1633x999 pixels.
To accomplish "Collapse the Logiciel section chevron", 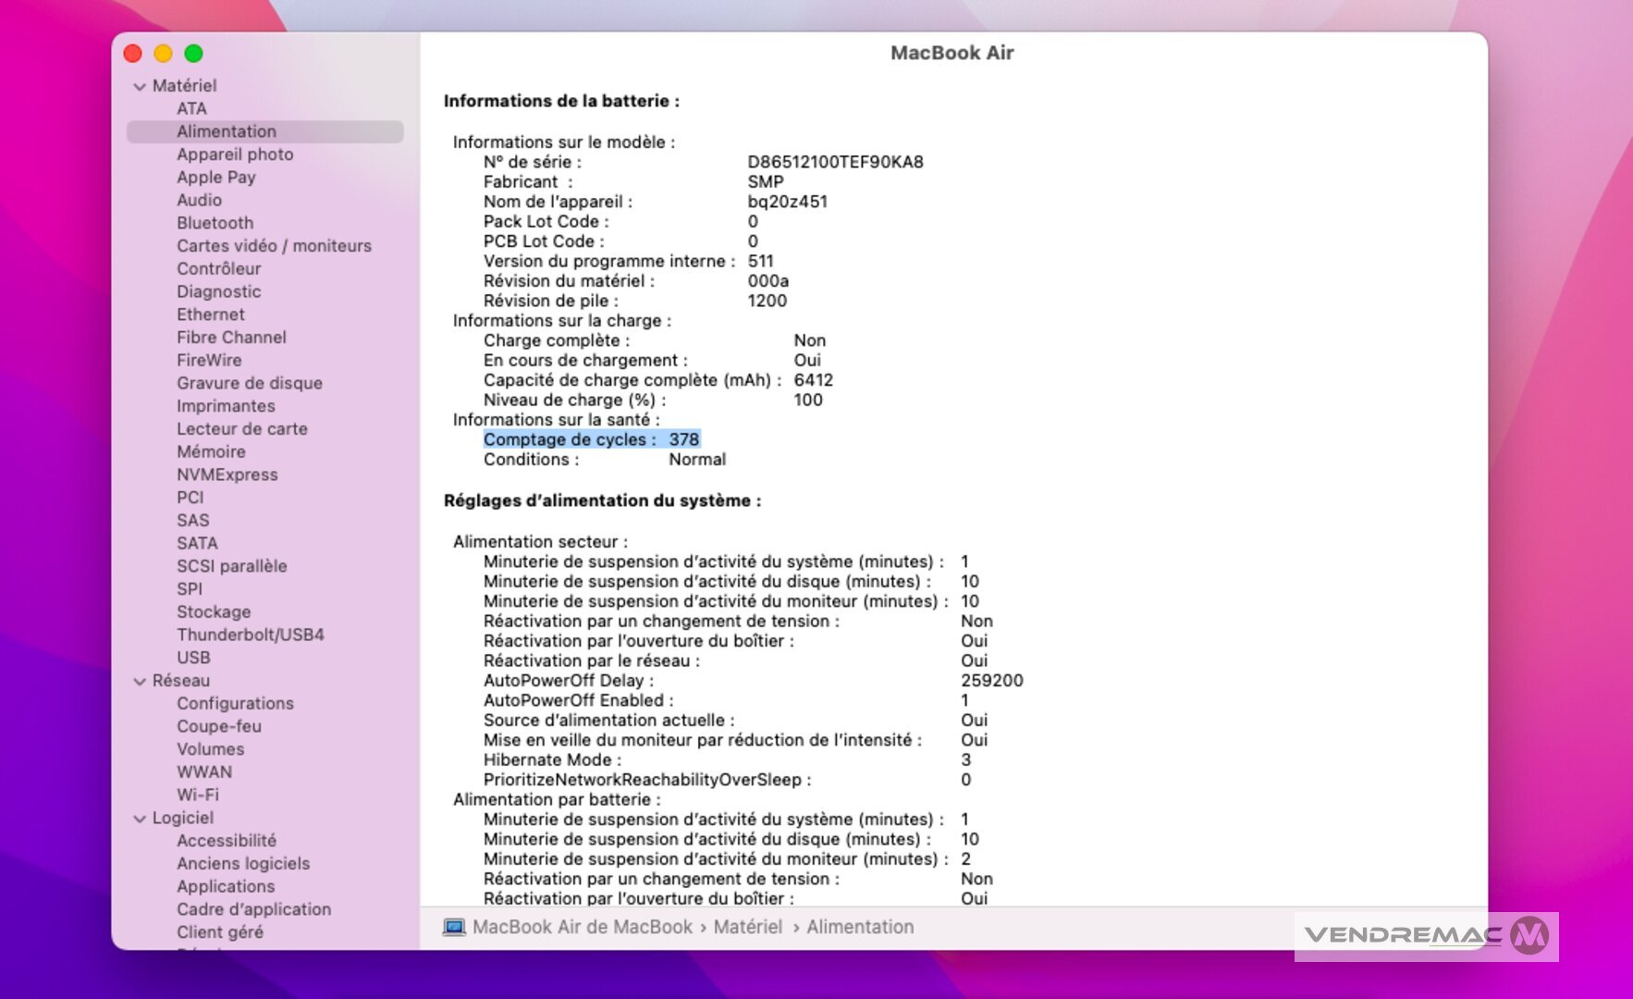I will pos(140,819).
